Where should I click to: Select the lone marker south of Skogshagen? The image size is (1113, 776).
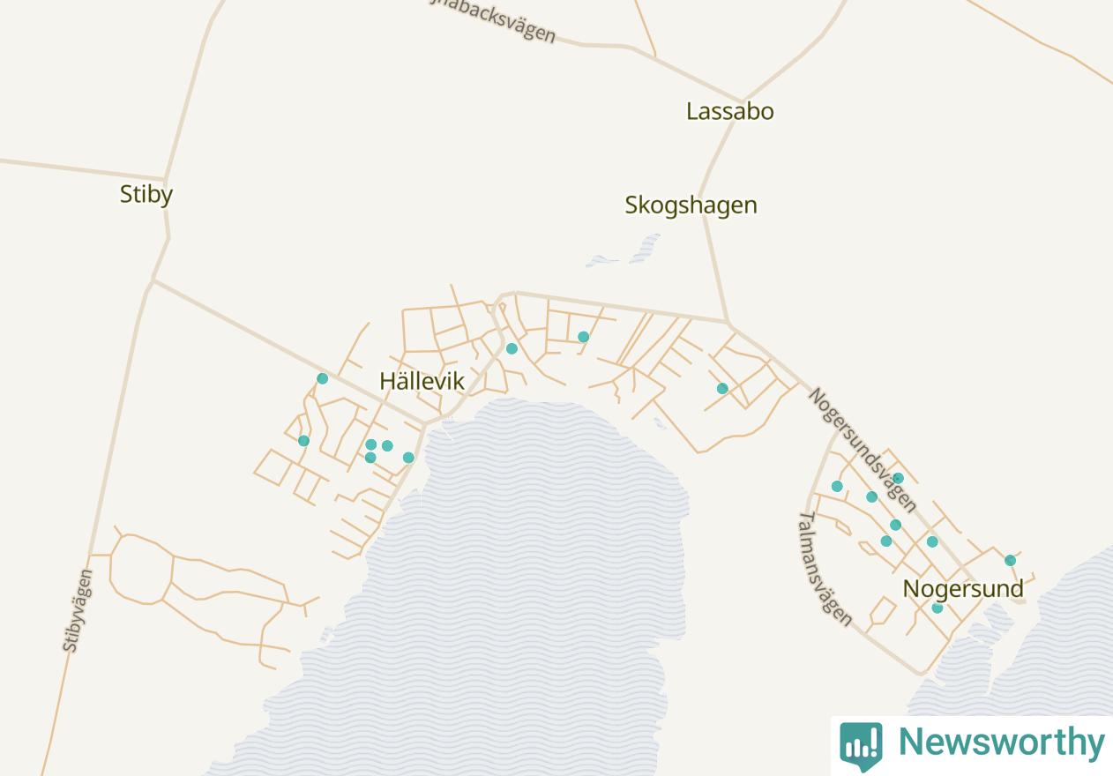722,389
